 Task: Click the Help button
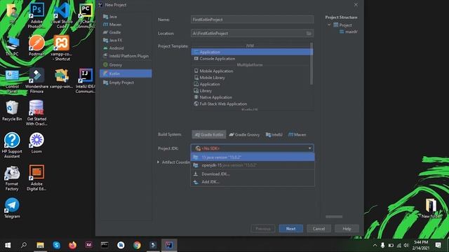pyautogui.click(x=347, y=229)
